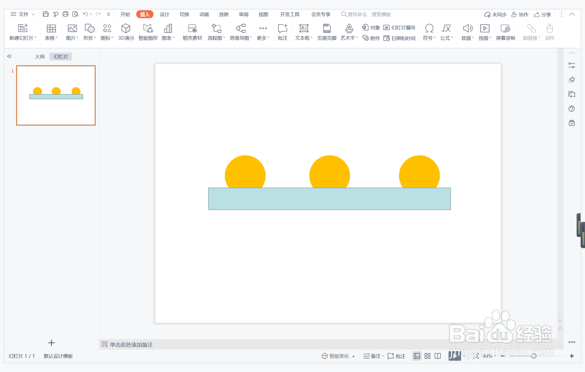Click the print icon in quick toolbar
Image resolution: width=585 pixels, height=372 pixels.
point(65,14)
